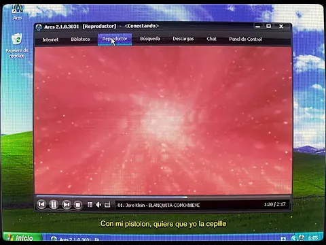326x245 pixels.
Task: Go to the Búsqueda tab
Action: point(150,39)
